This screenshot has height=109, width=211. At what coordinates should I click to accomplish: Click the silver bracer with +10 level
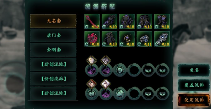[162, 39]
